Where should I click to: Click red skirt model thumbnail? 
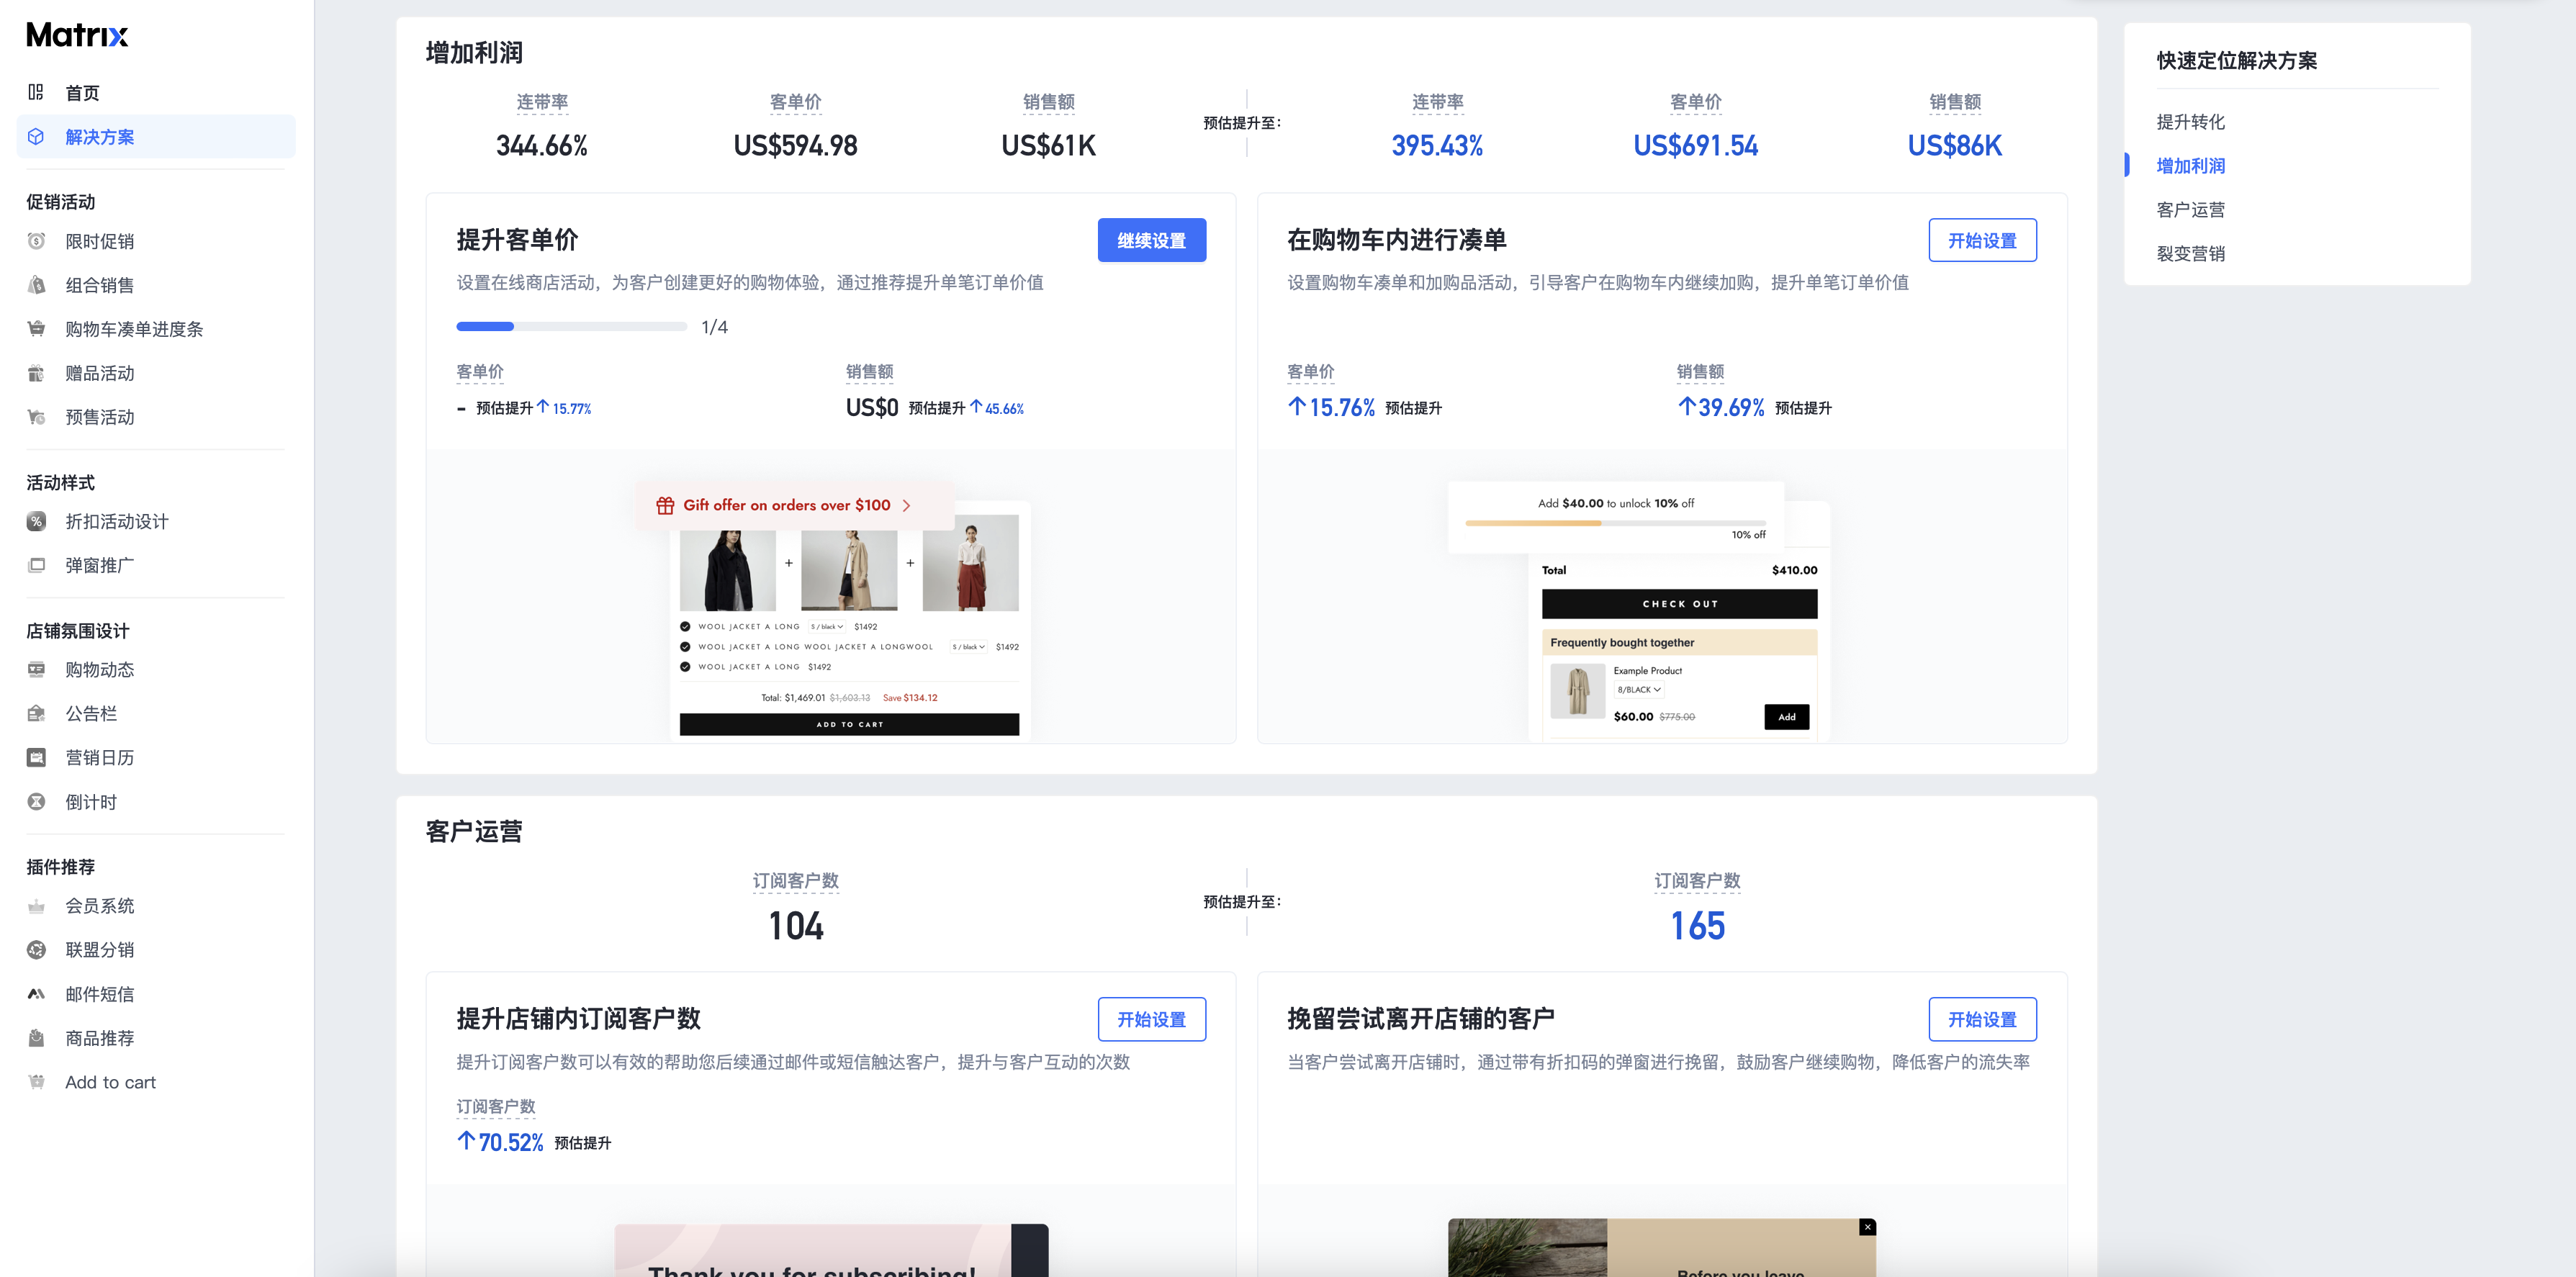[970, 563]
